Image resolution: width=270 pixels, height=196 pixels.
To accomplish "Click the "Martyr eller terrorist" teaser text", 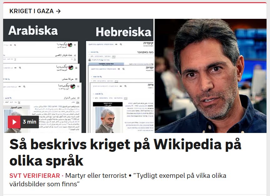I will point(96,176).
